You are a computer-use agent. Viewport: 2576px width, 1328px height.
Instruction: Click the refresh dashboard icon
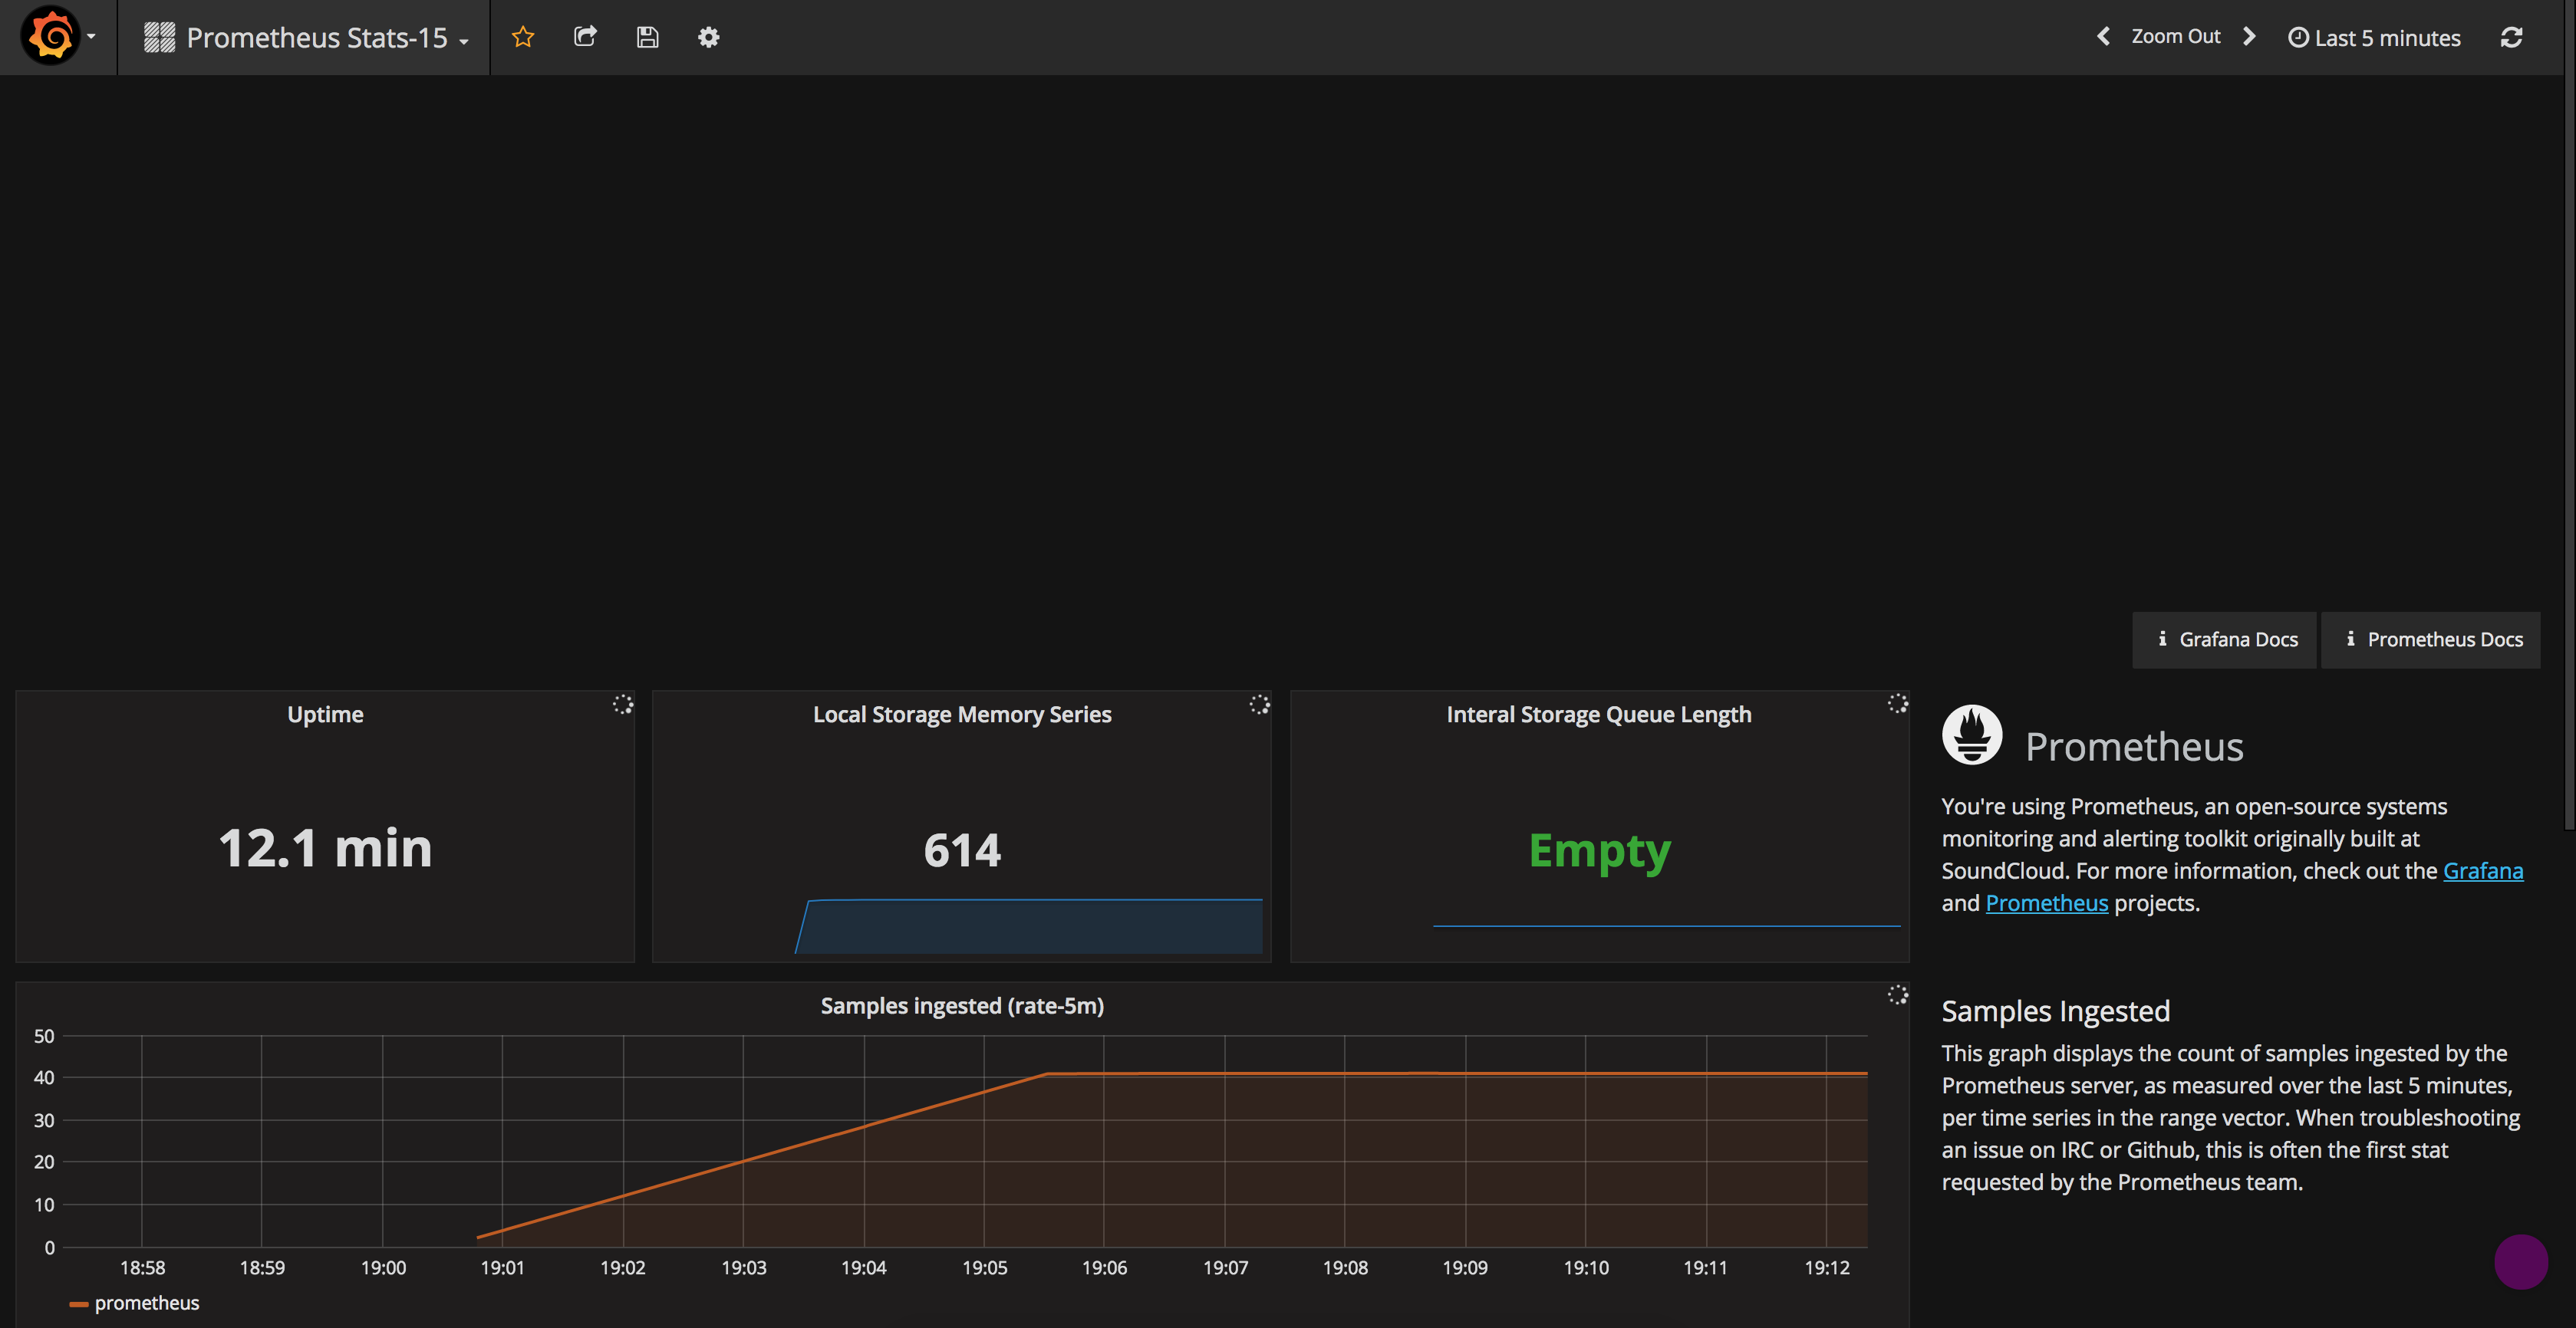[x=2511, y=37]
